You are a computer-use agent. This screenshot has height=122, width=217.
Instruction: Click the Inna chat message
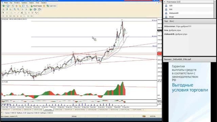[x=173, y=30]
